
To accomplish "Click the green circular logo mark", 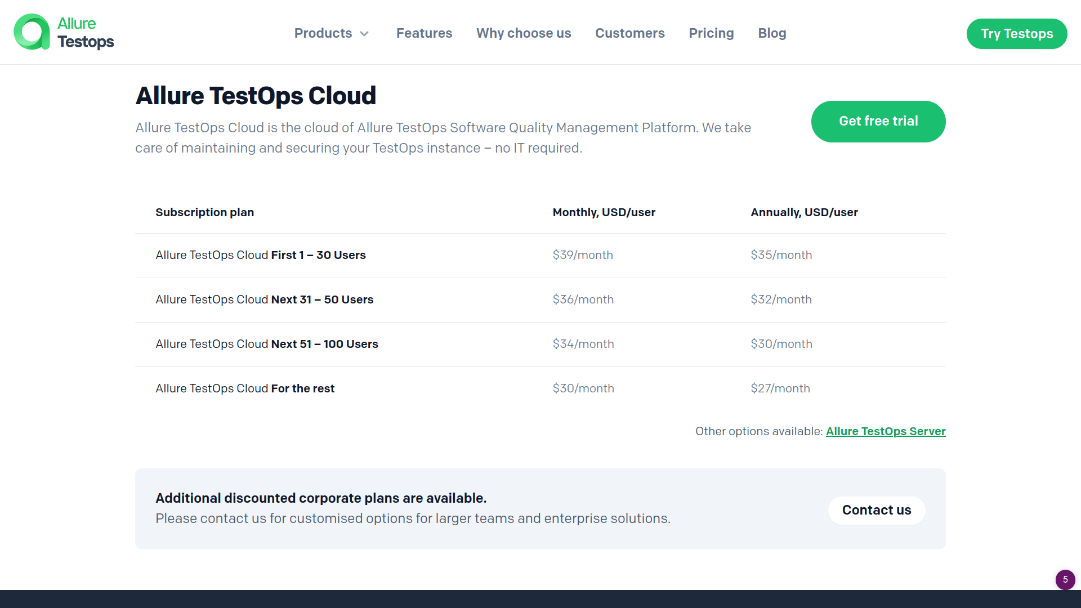I will [31, 32].
